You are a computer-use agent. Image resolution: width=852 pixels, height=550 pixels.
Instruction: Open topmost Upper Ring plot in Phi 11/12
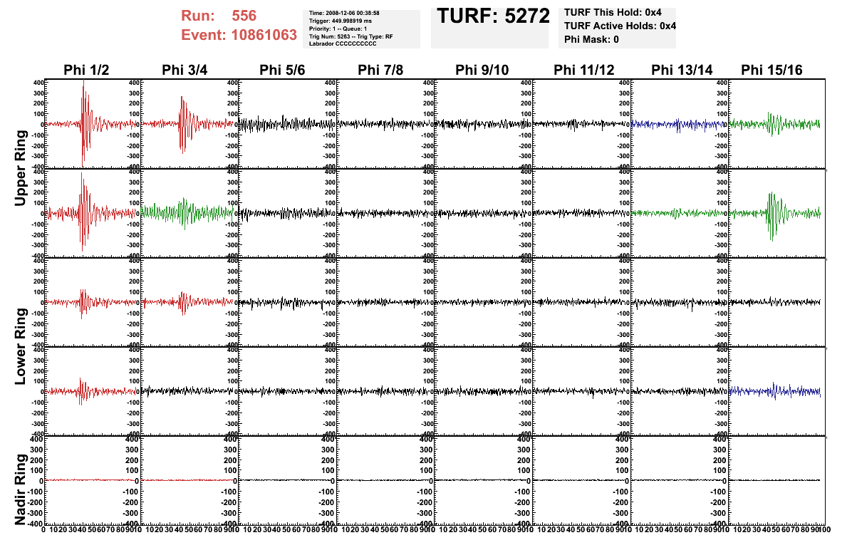(581, 124)
